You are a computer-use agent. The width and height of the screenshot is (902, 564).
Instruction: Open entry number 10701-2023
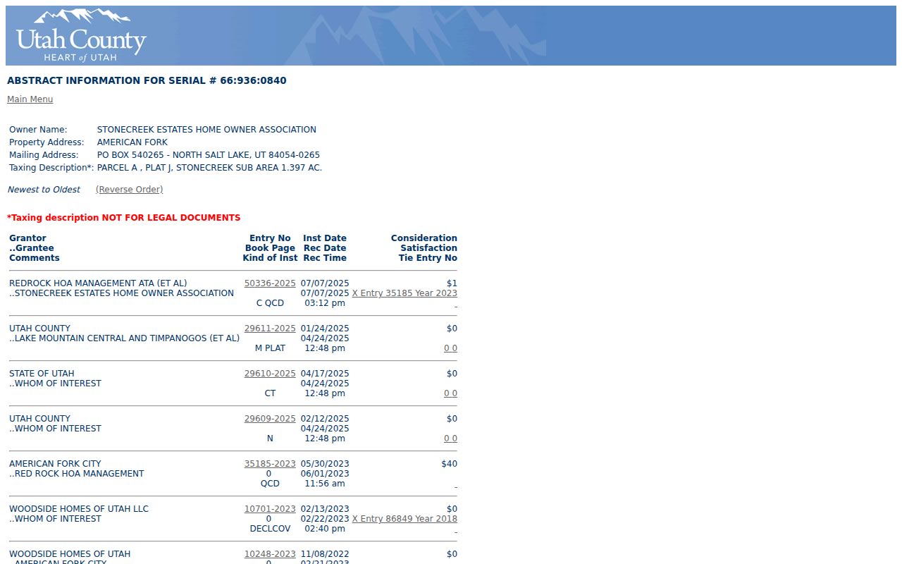click(270, 509)
